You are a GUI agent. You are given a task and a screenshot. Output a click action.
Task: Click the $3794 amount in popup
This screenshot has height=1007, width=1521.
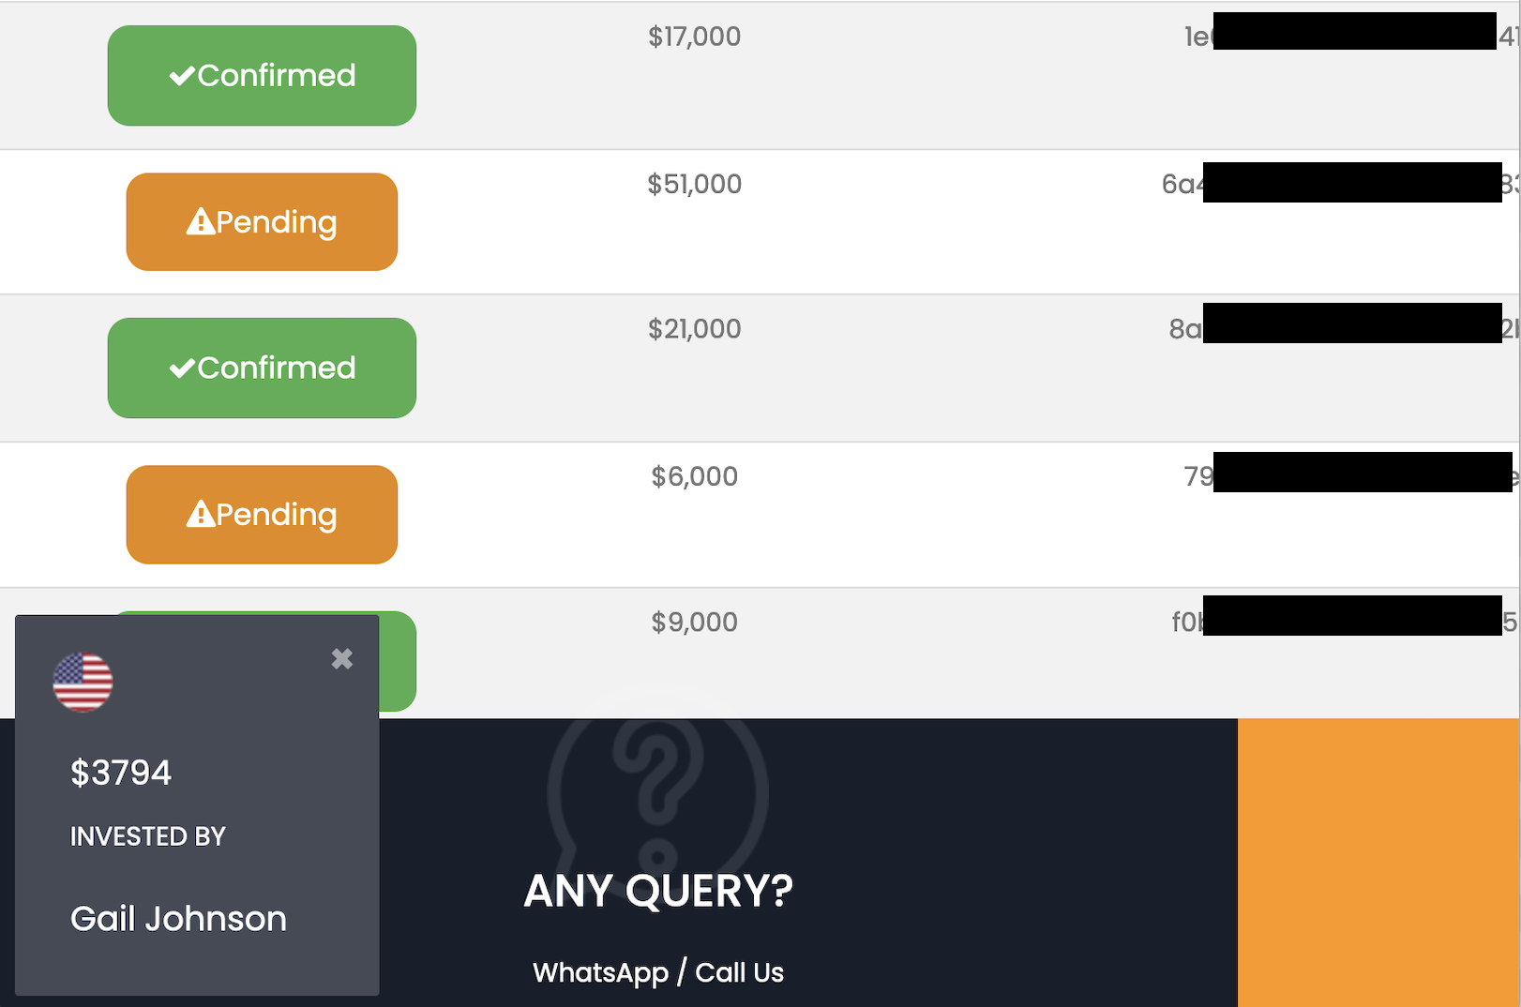pyautogui.click(x=121, y=773)
